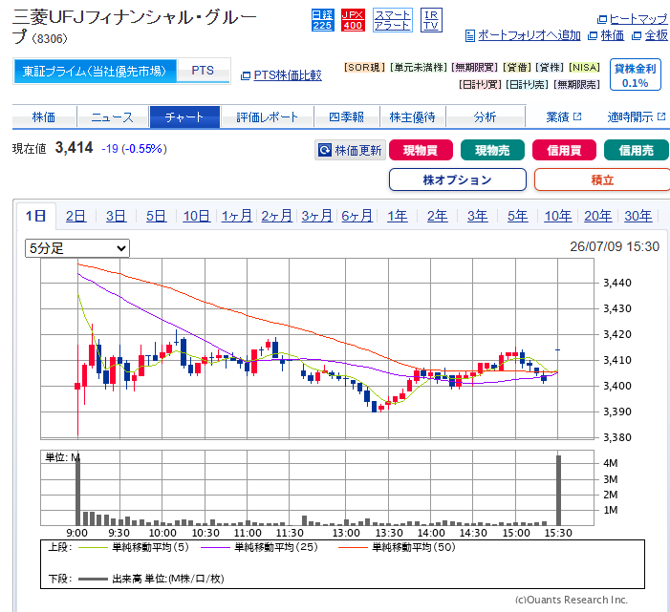Screen dimensions: 670x612
Task: Select 5日 chart period
Action: tap(157, 216)
